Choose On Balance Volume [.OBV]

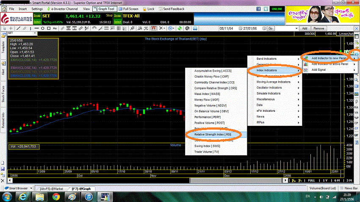pyautogui.click(x=216, y=111)
